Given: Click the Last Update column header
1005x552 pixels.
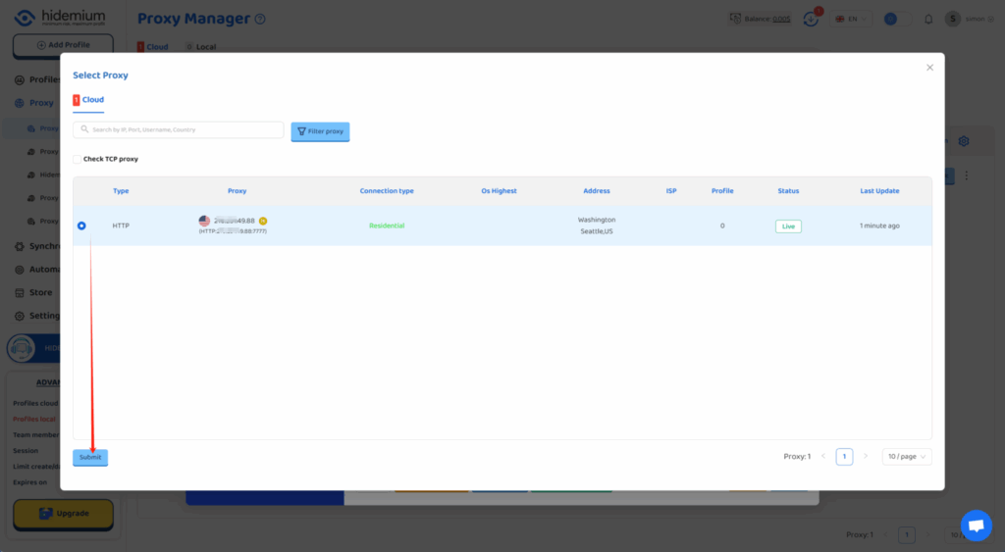Looking at the screenshot, I should (879, 191).
